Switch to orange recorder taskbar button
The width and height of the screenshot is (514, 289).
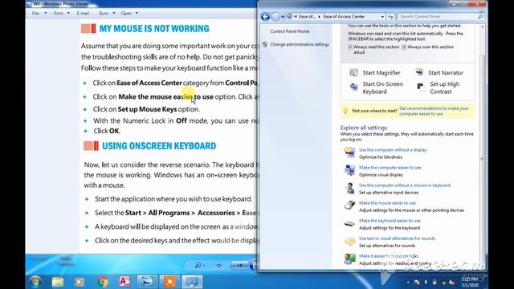(x=169, y=282)
